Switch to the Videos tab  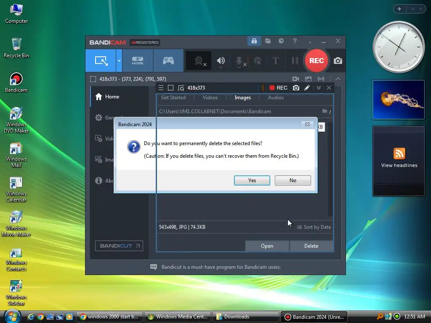pos(210,98)
